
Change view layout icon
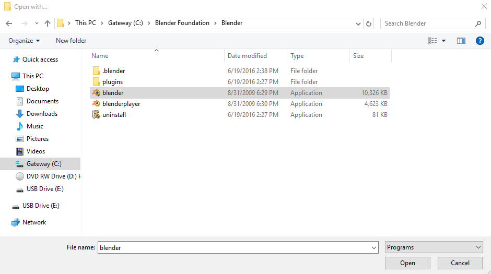[432, 41]
